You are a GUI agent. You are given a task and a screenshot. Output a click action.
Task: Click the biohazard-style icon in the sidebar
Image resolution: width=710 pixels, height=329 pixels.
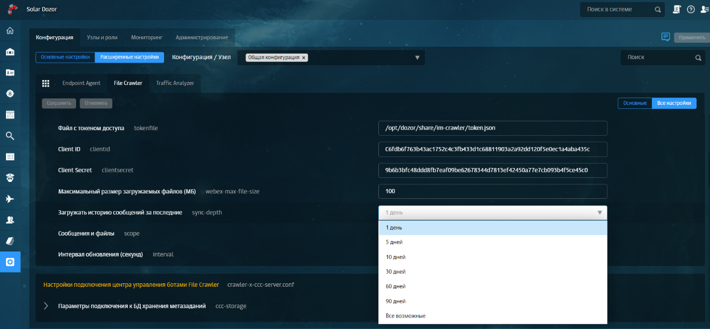tap(10, 93)
